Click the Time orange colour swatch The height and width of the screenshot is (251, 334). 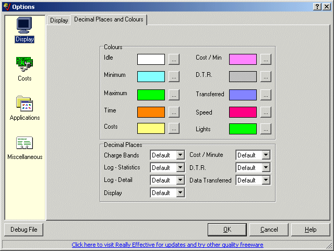click(151, 112)
